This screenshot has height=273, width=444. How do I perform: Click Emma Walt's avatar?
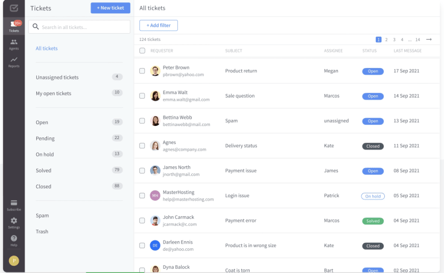coord(155,96)
